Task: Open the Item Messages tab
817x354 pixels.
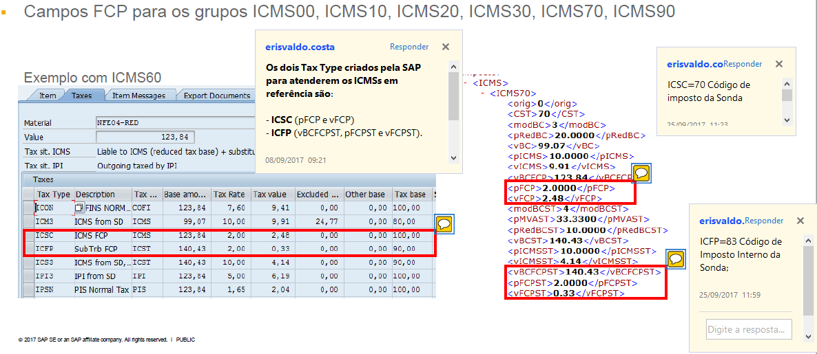Action: tap(138, 96)
